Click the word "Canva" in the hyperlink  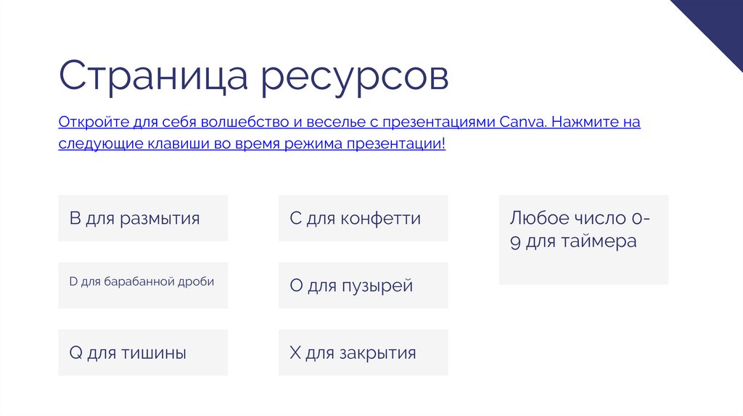522,122
